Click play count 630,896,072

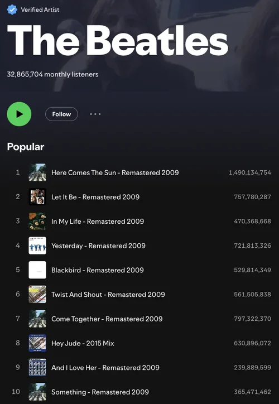[252, 343]
